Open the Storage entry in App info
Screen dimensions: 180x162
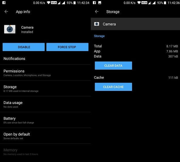(x=45, y=88)
